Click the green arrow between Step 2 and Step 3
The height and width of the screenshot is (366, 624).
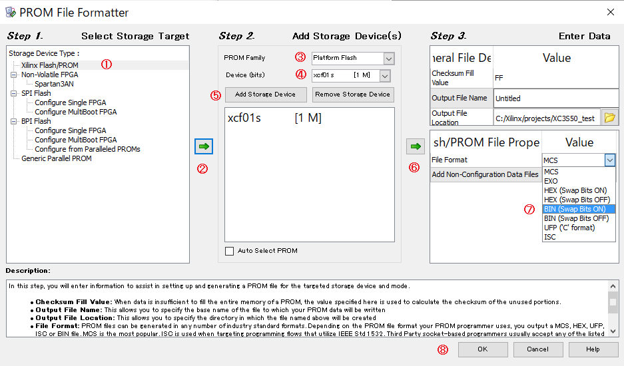tap(416, 146)
